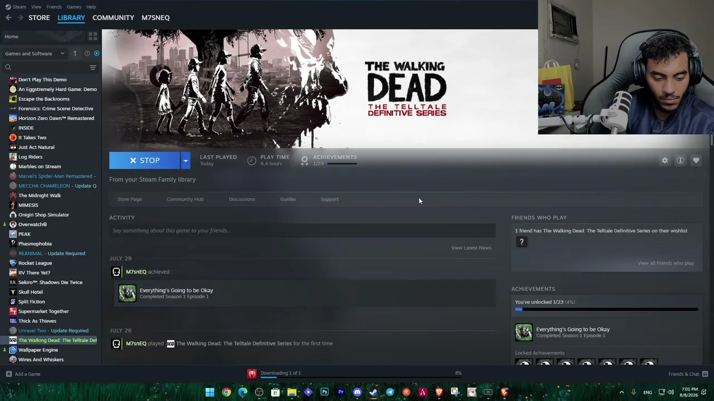Click M7sneQ avatar on July 29 activity
The image size is (714, 401).
116,272
